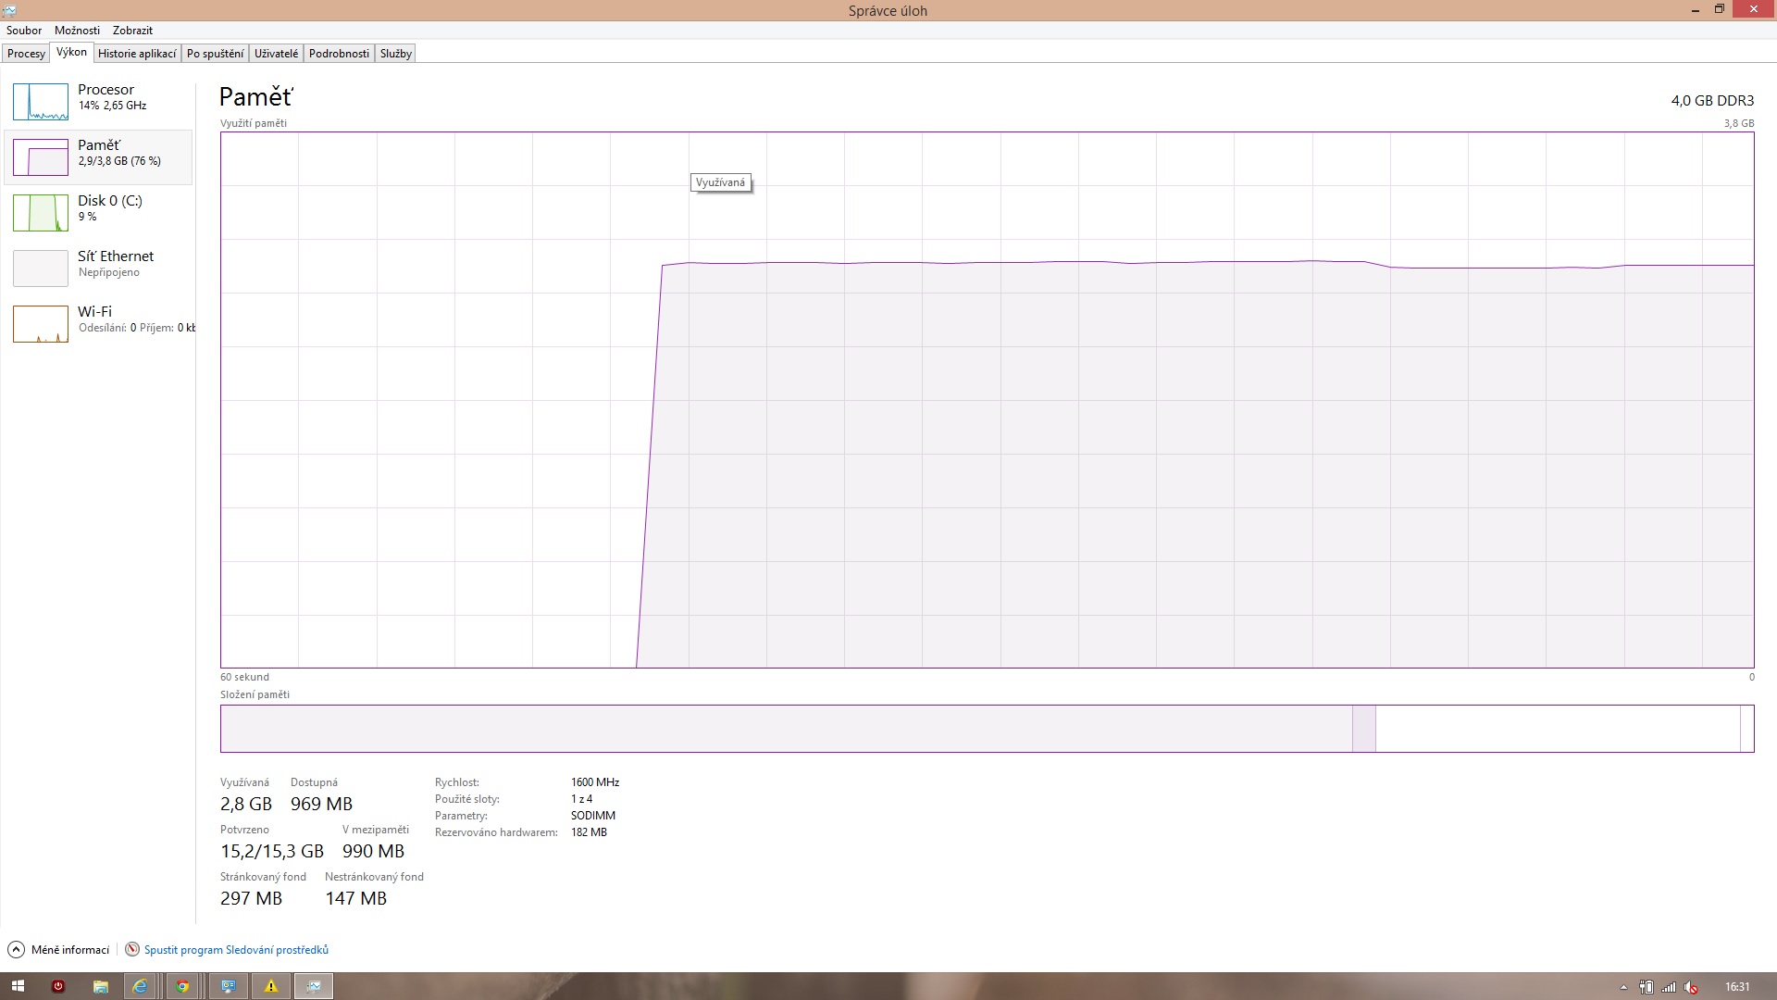Open Google Chrome from the taskbar
This screenshot has height=1000, width=1777.
pos(182,986)
